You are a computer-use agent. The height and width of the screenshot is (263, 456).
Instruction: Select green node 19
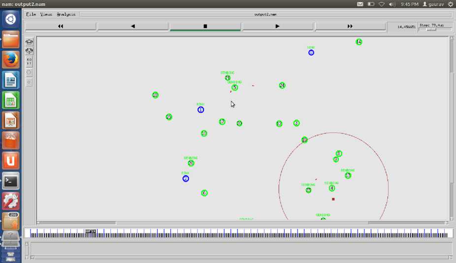pyautogui.click(x=155, y=95)
